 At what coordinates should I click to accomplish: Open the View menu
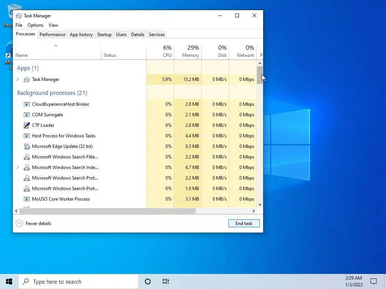click(53, 25)
